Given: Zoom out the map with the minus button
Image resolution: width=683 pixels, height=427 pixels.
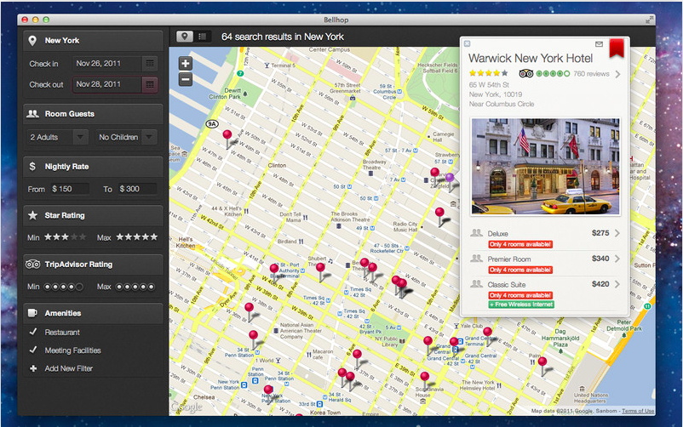Looking at the screenshot, I should tap(186, 79).
